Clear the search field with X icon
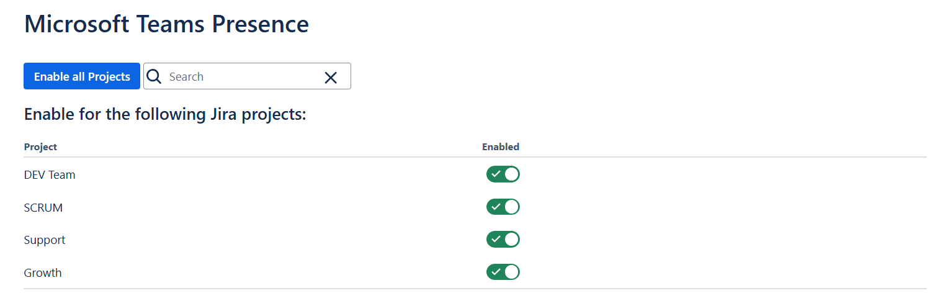The image size is (948, 306). (331, 77)
